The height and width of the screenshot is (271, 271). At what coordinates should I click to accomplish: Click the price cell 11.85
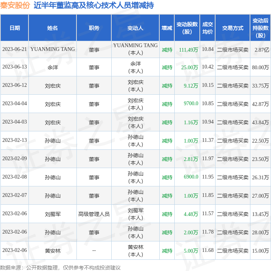(x=208, y=195)
